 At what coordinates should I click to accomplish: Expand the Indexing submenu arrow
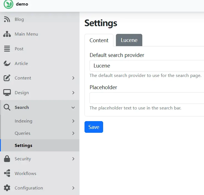click(x=73, y=121)
